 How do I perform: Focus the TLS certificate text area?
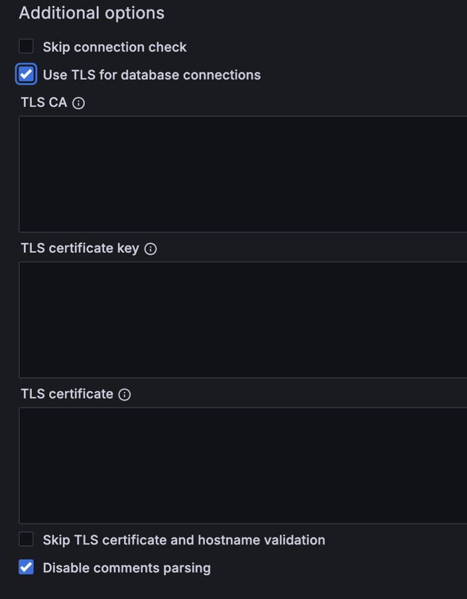click(x=243, y=466)
